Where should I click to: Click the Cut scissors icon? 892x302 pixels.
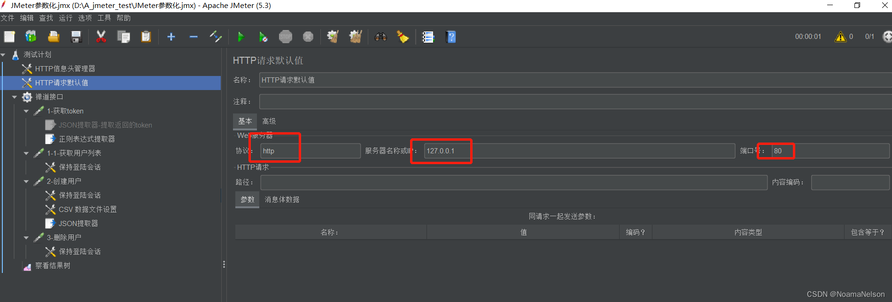pyautogui.click(x=101, y=37)
